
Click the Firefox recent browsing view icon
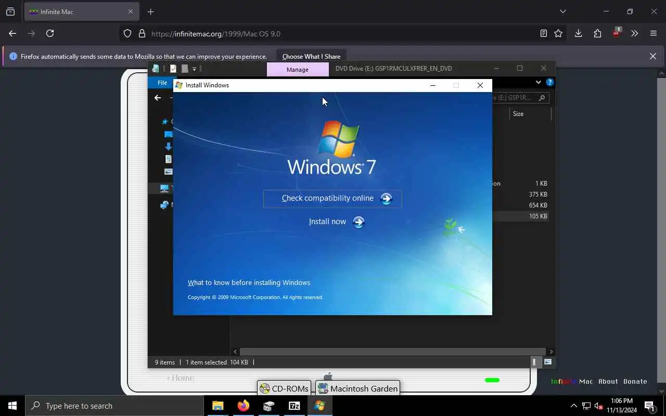pos(10,11)
